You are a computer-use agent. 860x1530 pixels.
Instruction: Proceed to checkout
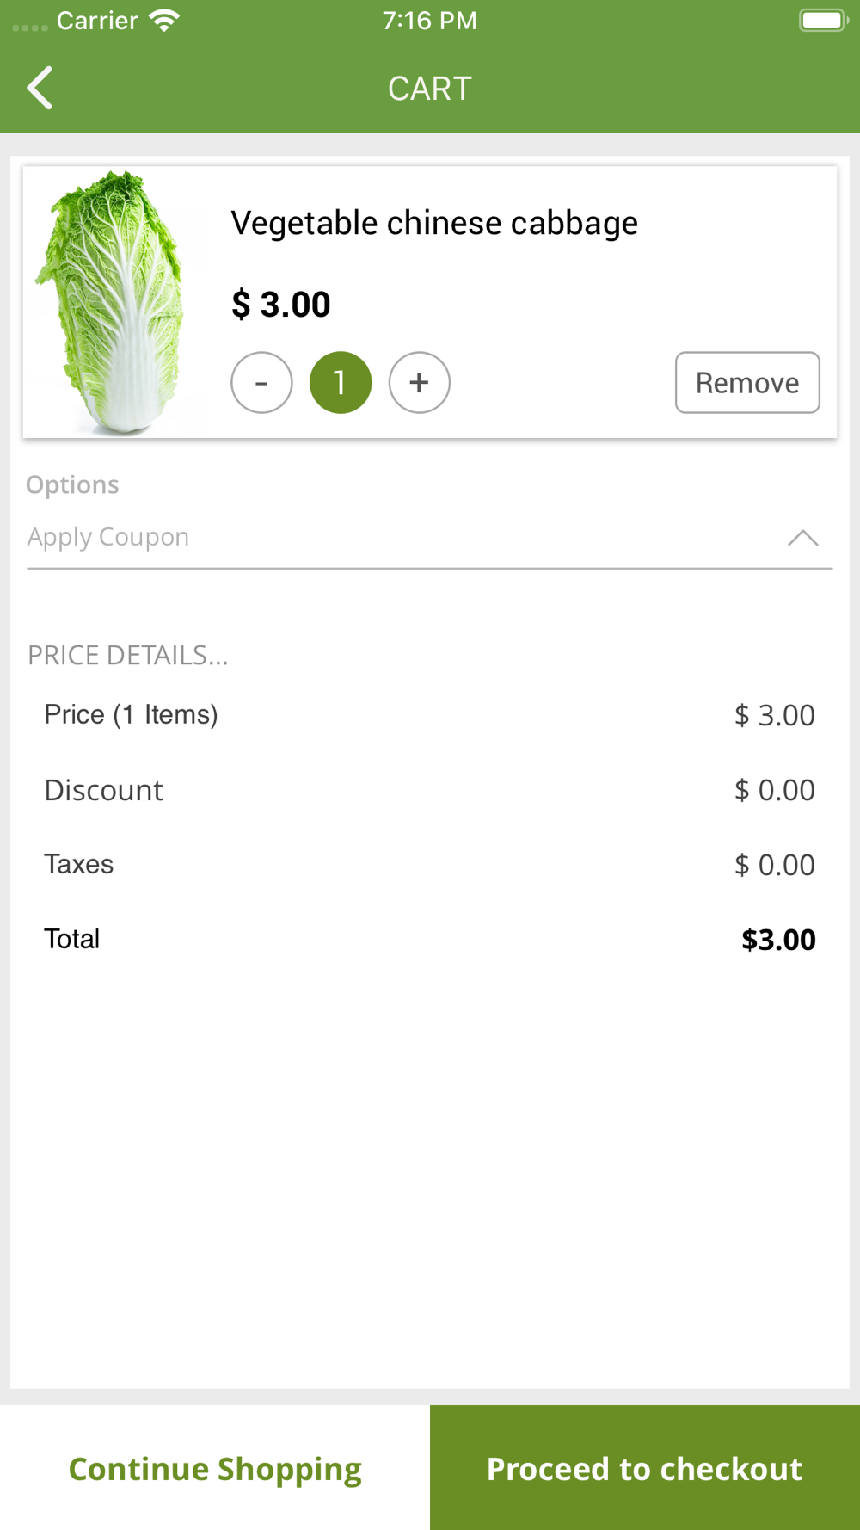[x=645, y=1468]
